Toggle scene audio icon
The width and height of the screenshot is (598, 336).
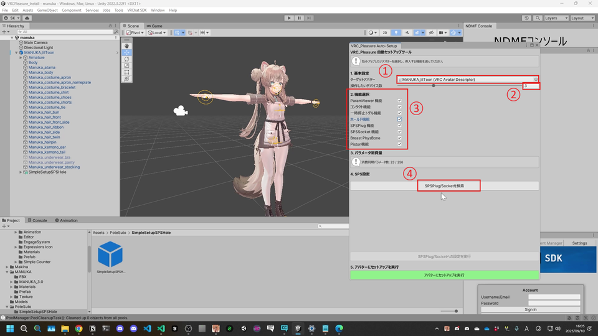tap(407, 33)
